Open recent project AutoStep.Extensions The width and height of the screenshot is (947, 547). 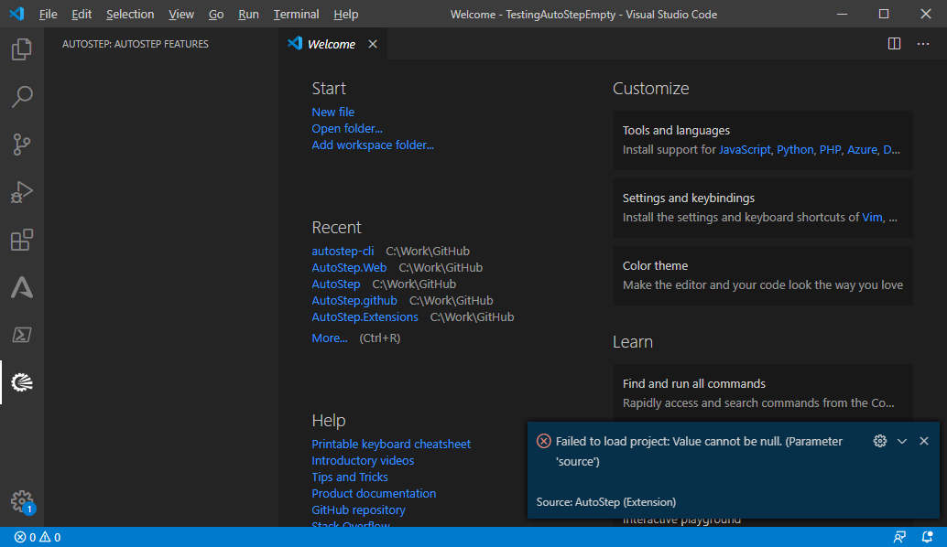point(365,316)
